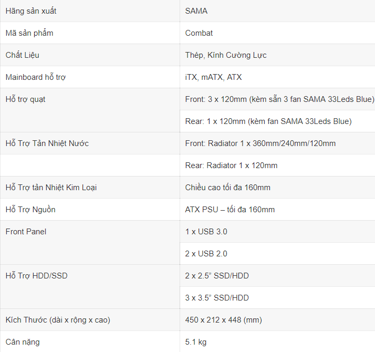Select the "Mainboard hỗ trợ" label

click(36, 77)
